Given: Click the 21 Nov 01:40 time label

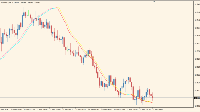Looking at the screenshot, I should point(16,110).
